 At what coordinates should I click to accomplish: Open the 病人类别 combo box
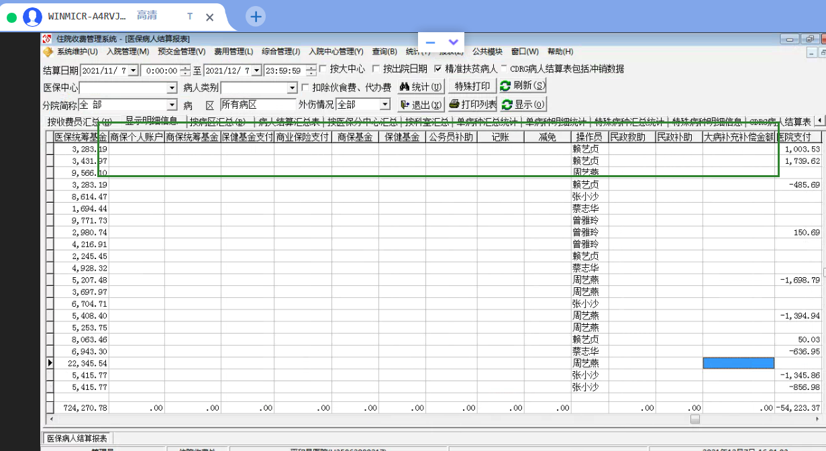(292, 88)
